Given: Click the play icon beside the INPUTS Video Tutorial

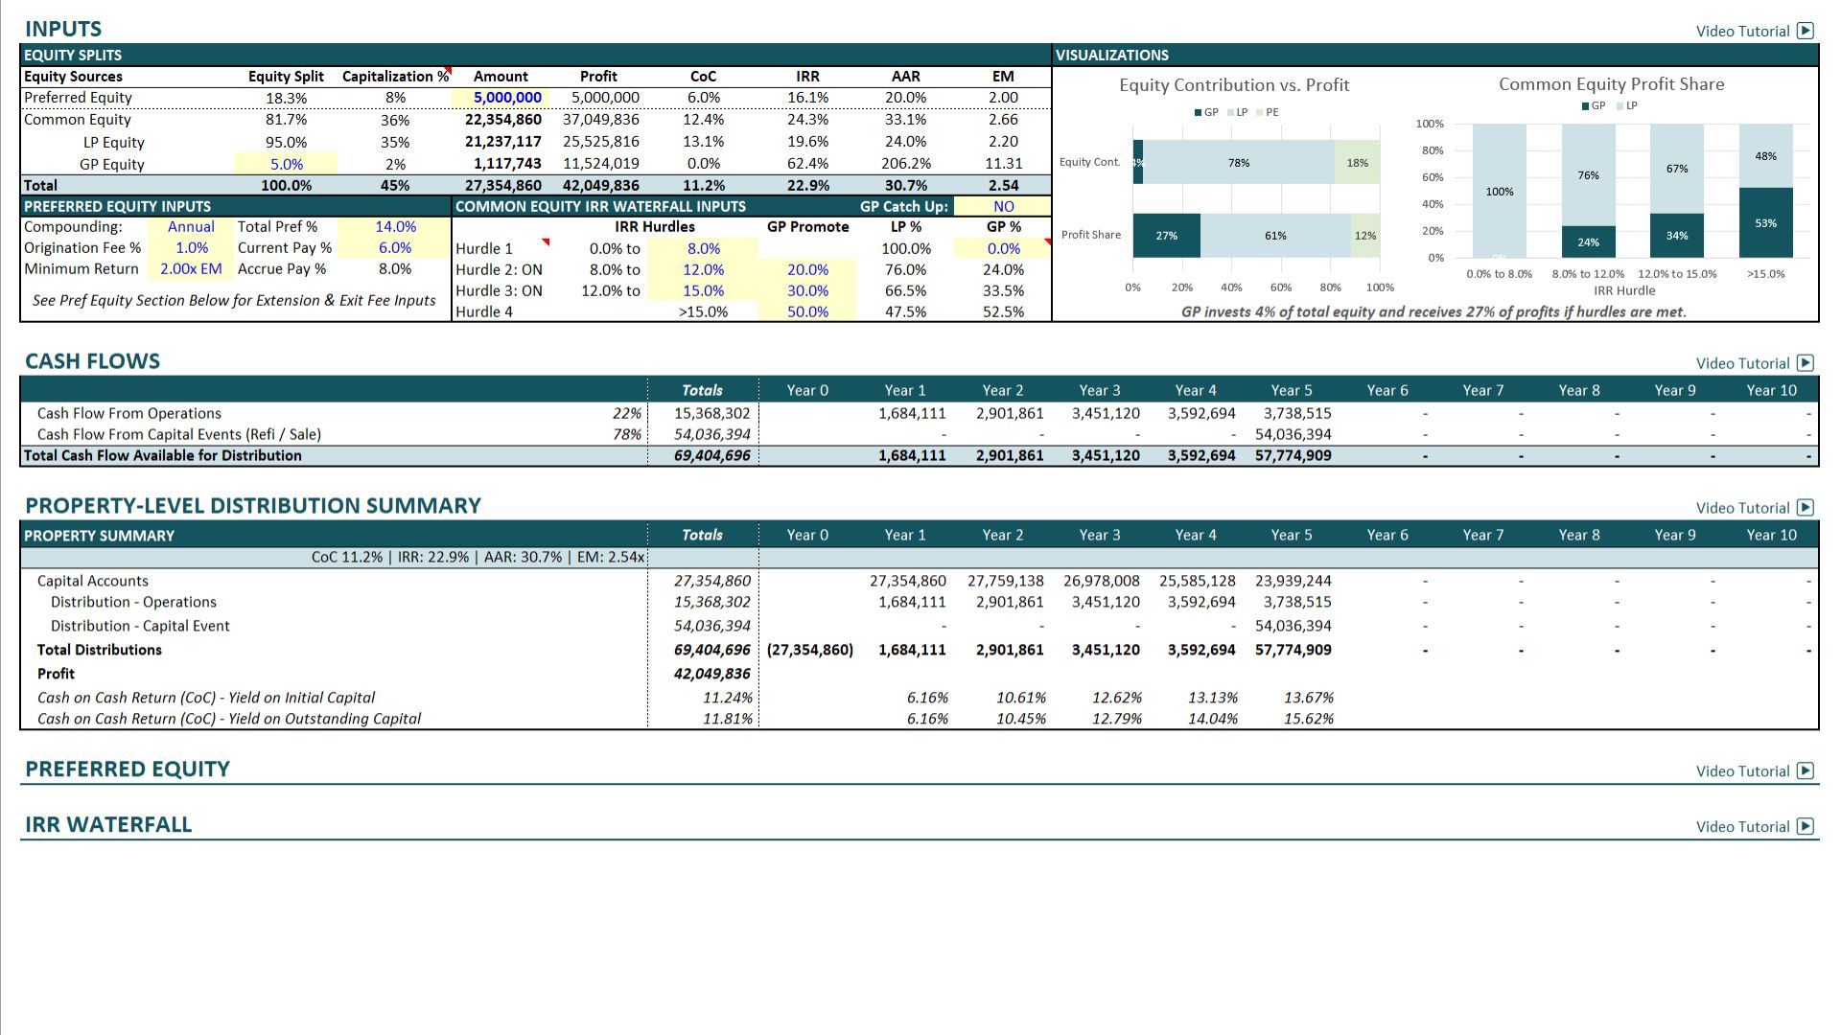Looking at the screenshot, I should click(1806, 31).
